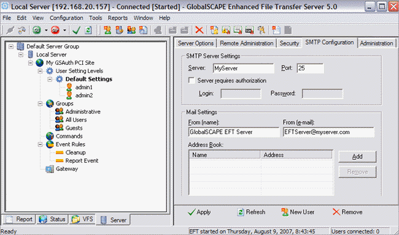The width and height of the screenshot is (399, 235).
Task: Open the dropdown arrow next to Go button
Action: tap(46, 31)
